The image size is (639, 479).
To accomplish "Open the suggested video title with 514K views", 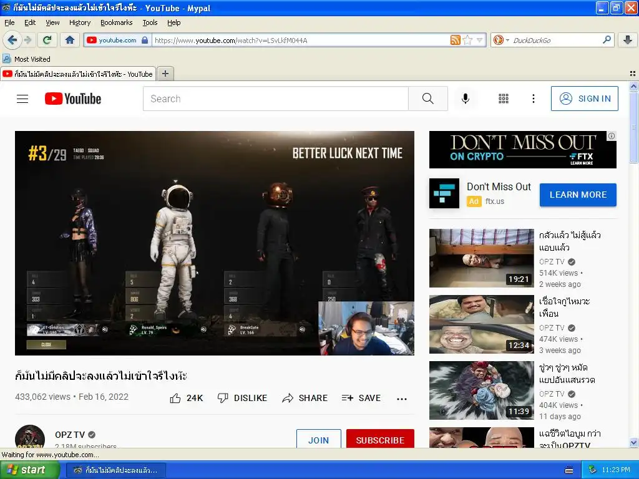I will (570, 241).
